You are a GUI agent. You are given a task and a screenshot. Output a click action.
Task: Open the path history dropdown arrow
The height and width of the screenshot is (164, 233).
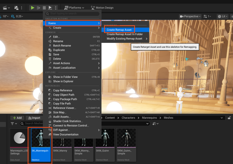coord(222,118)
